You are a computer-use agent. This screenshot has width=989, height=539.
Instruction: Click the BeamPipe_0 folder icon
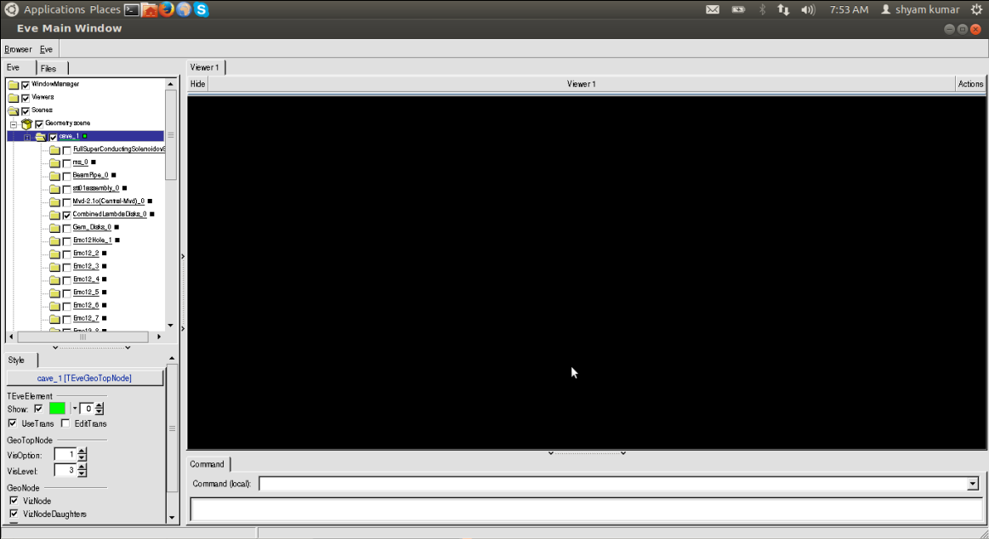click(54, 175)
